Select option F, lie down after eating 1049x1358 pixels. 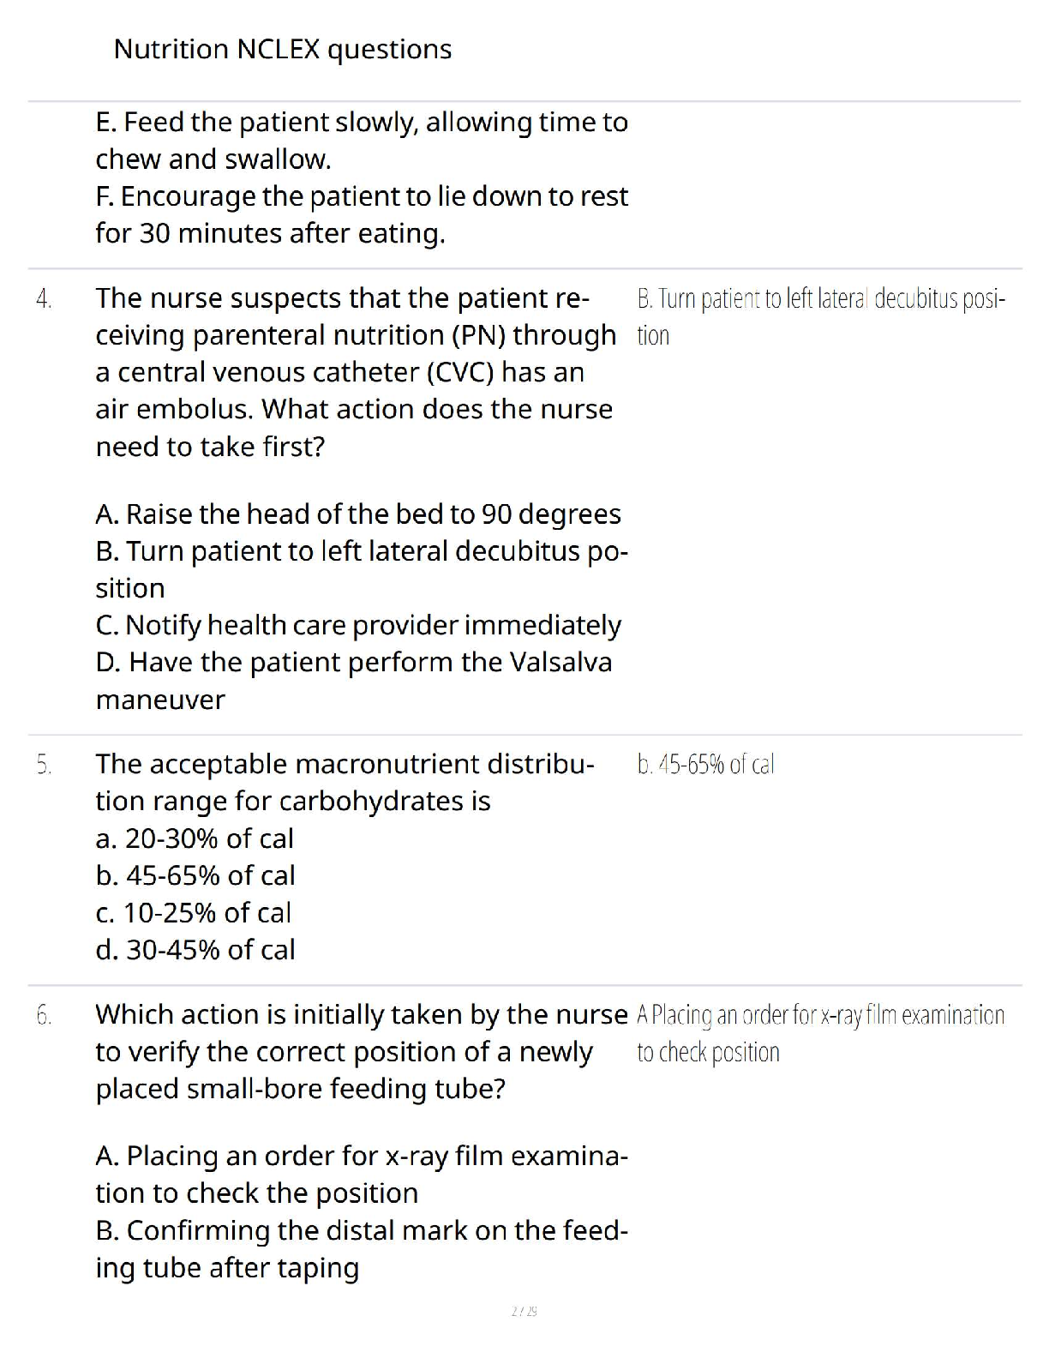362,214
